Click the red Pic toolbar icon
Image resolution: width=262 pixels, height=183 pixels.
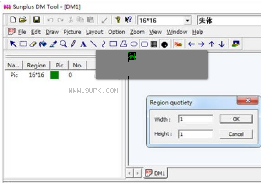(x=178, y=44)
